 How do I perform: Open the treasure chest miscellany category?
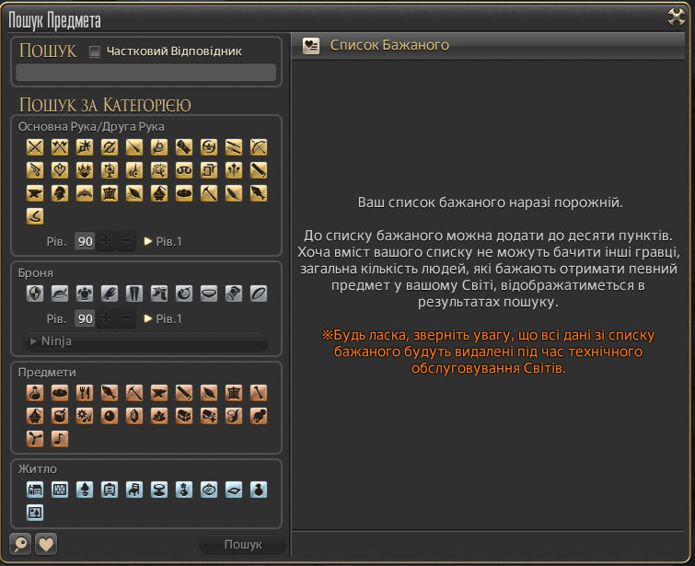pyautogui.click(x=184, y=416)
